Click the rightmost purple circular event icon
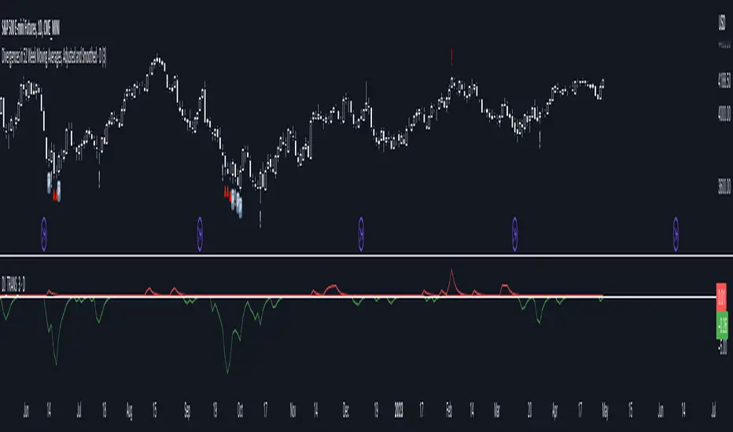 coord(676,233)
